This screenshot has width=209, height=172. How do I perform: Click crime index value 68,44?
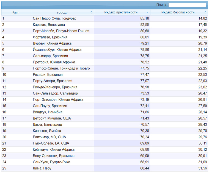tap(145, 168)
